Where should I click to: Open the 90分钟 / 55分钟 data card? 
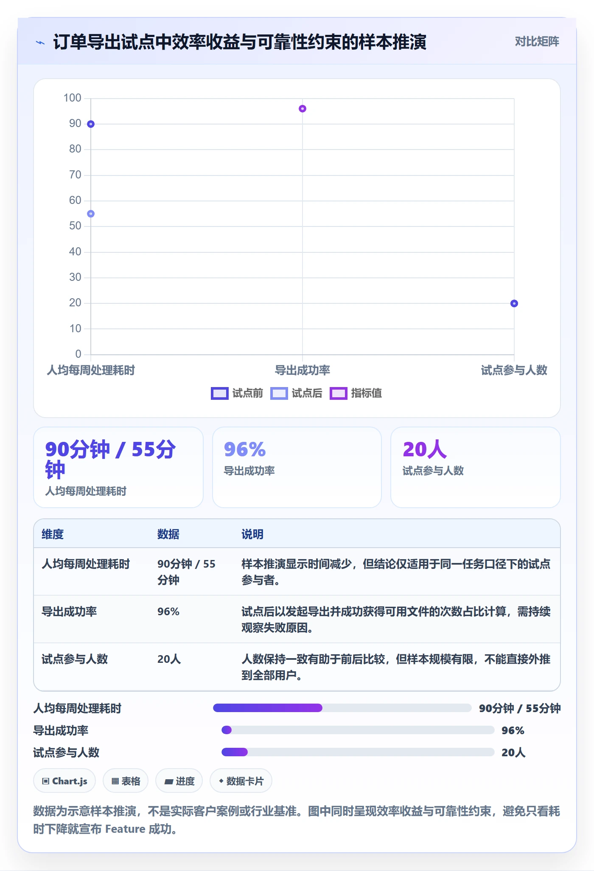click(118, 467)
